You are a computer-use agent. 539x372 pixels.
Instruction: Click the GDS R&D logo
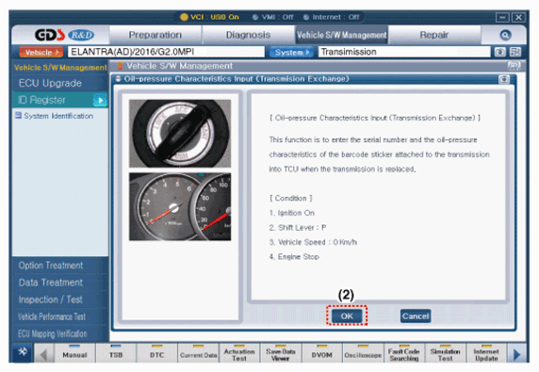click(64, 35)
